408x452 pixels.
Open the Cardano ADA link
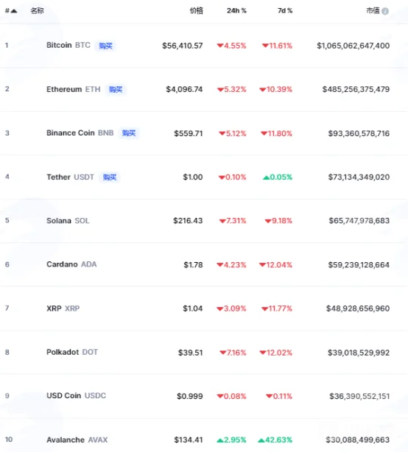click(x=71, y=264)
